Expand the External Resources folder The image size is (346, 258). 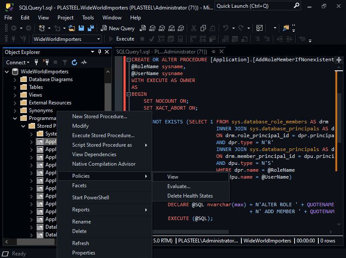click(x=15, y=103)
